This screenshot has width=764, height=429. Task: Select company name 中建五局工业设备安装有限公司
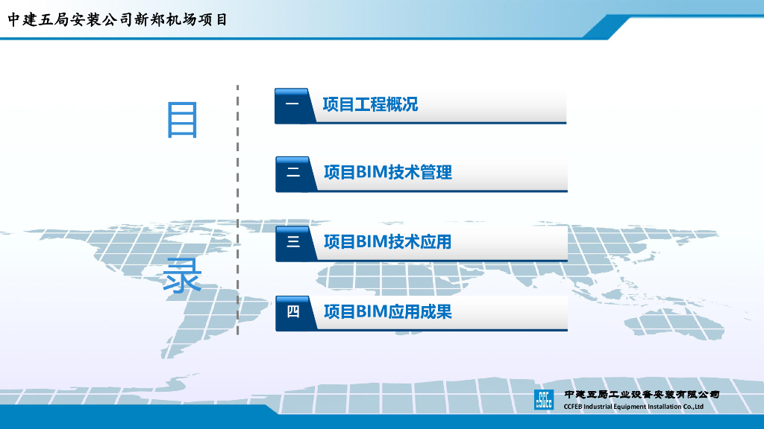pos(642,395)
